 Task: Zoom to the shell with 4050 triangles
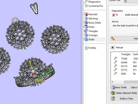115,74
